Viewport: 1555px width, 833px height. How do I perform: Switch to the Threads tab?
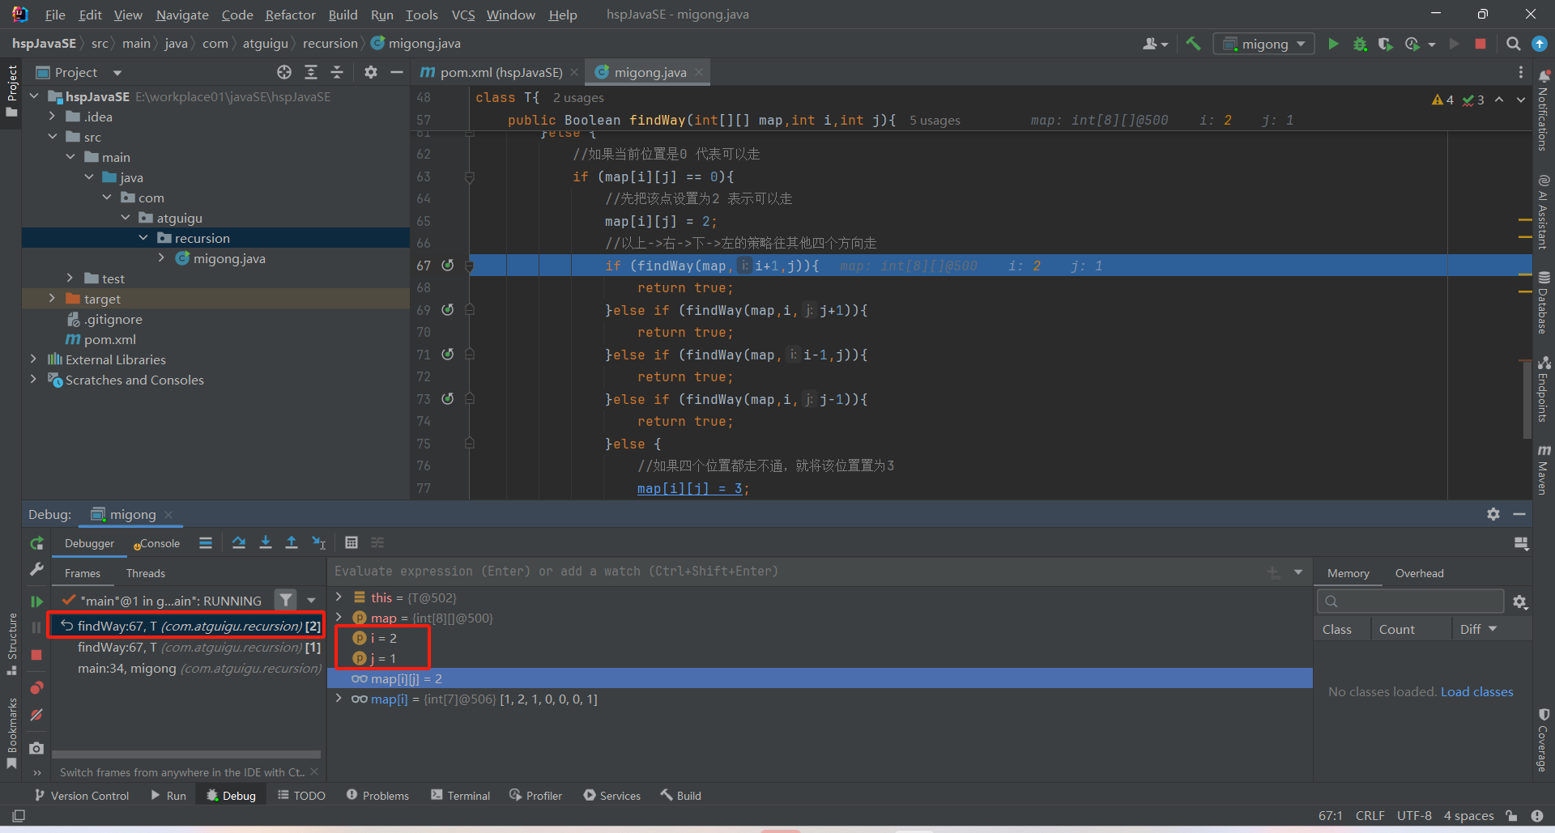click(145, 573)
